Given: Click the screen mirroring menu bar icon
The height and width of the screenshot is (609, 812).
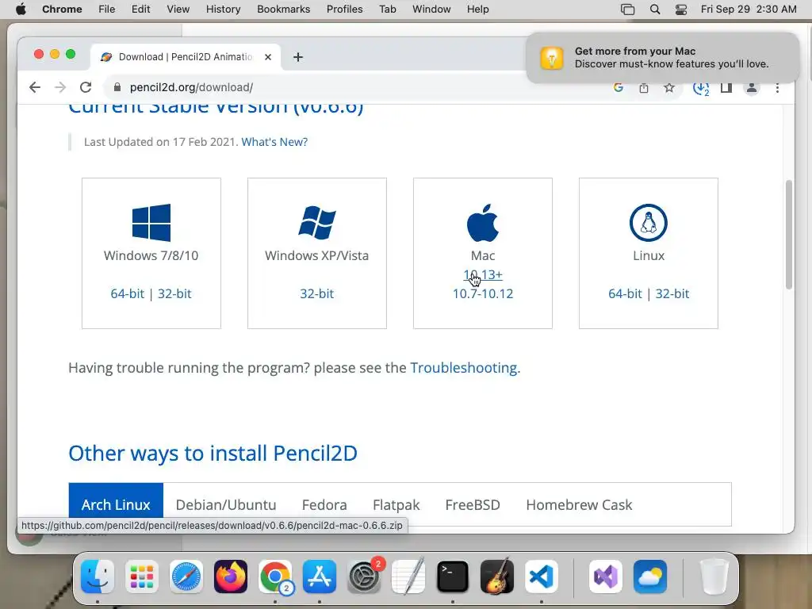Looking at the screenshot, I should [628, 10].
